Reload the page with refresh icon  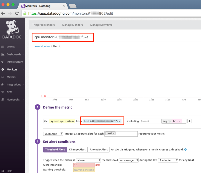[17, 13]
